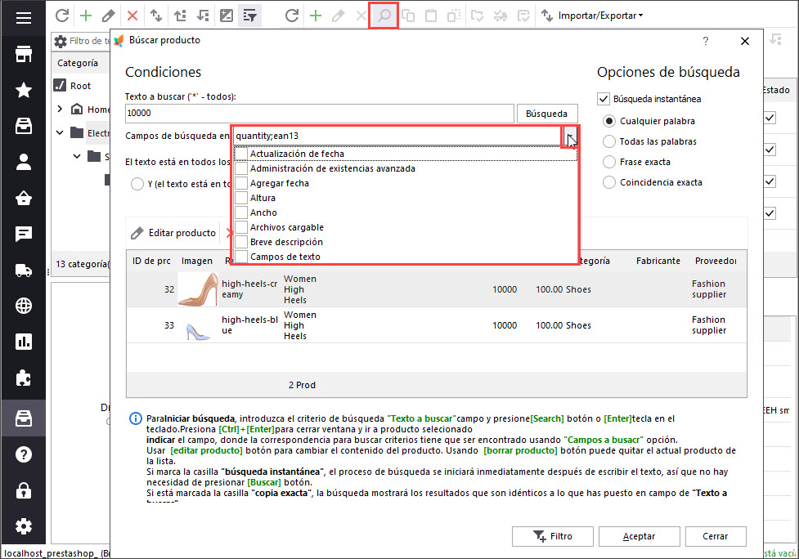The image size is (799, 559).
Task: Sort by ID de prc column header
Action: pyautogui.click(x=151, y=261)
